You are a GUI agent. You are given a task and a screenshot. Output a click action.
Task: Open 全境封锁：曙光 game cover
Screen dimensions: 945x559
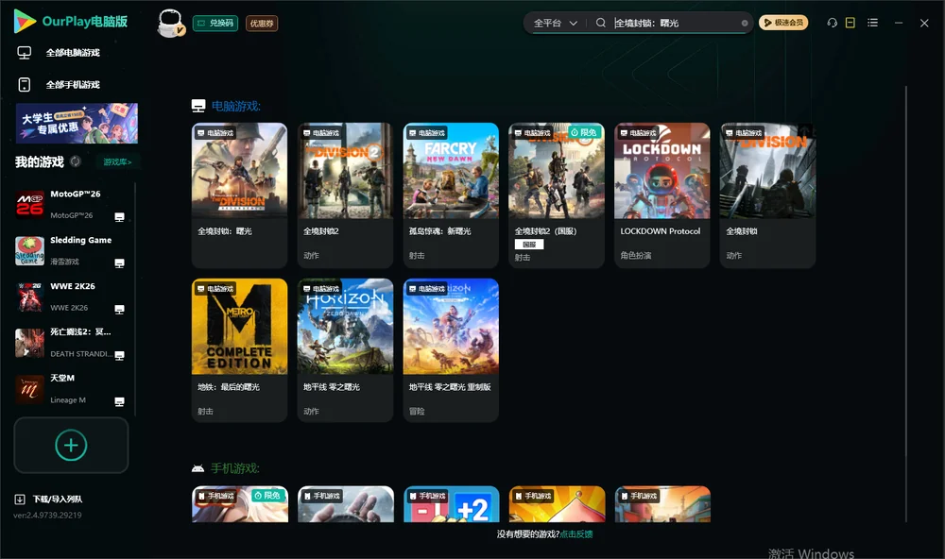click(x=239, y=171)
